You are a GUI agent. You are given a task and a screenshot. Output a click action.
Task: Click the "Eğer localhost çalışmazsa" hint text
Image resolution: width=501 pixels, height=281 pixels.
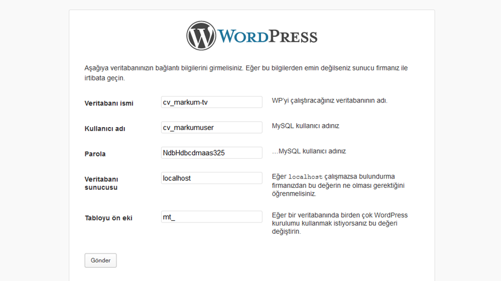[x=338, y=185]
